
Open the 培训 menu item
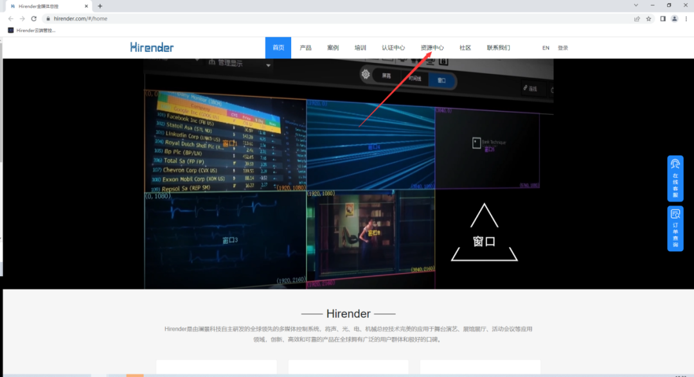click(360, 48)
